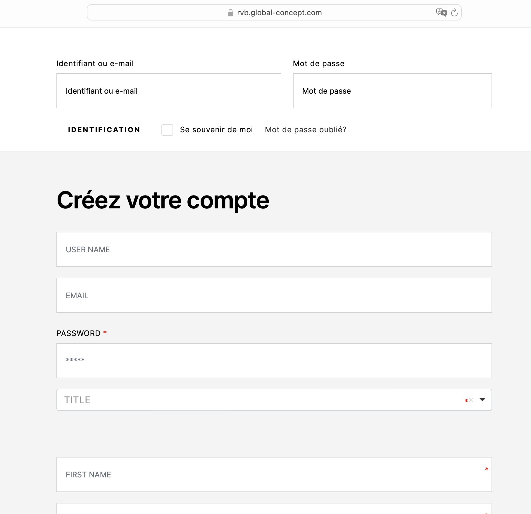Select the rvb.global-concept.com address bar
The height and width of the screenshot is (514, 531).
(x=274, y=13)
